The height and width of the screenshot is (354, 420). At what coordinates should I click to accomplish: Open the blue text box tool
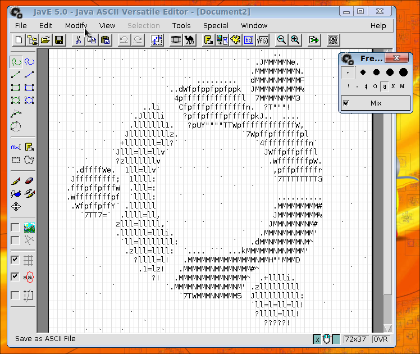249,40
